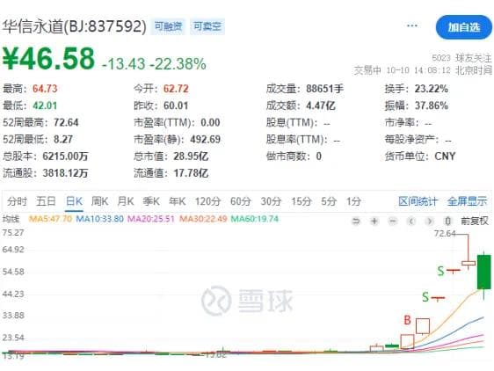Screen dimensions: 494x371
Task: Click the 流通值 value 17.78亿
Action: click(x=191, y=173)
